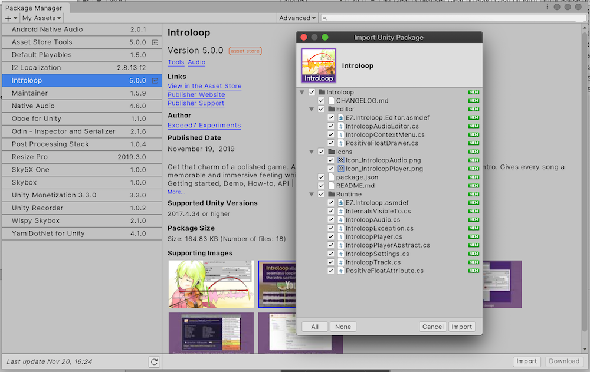Click the Icon_IntroloopPlayer.png image icon
The image size is (590, 372).
[341, 169]
